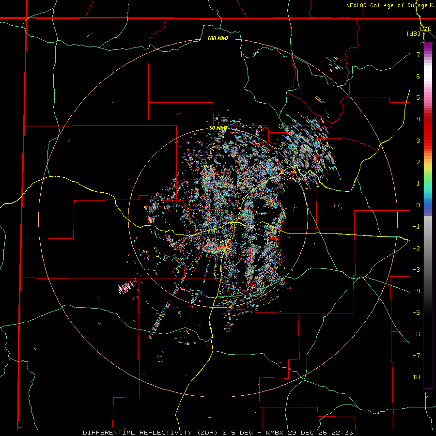Click the -7 dB label on the color scale
Viewport: 436px width, 436px height.
point(416,356)
